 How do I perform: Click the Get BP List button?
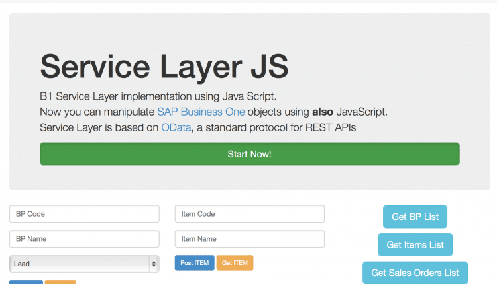pyautogui.click(x=415, y=217)
